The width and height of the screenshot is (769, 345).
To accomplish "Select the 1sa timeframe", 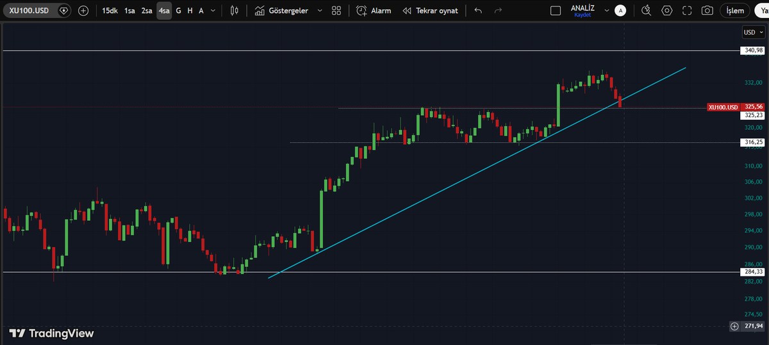I will tap(129, 11).
